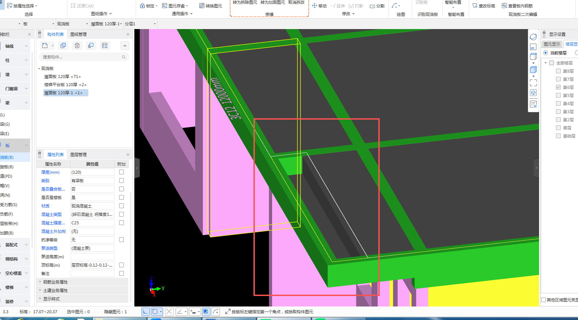The height and width of the screenshot is (320, 578).
Task: Tick the 附加 checkbox for 材质
Action: tap(121, 206)
